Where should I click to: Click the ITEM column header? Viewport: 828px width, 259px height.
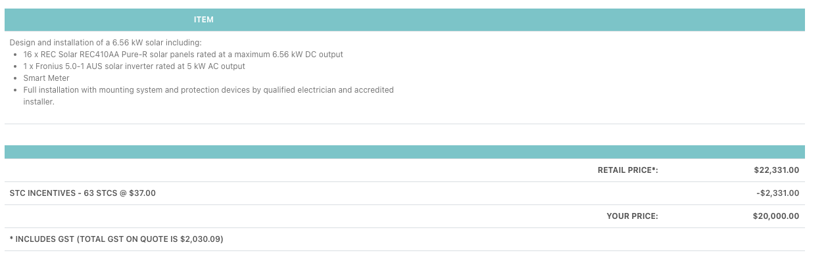[x=203, y=20]
